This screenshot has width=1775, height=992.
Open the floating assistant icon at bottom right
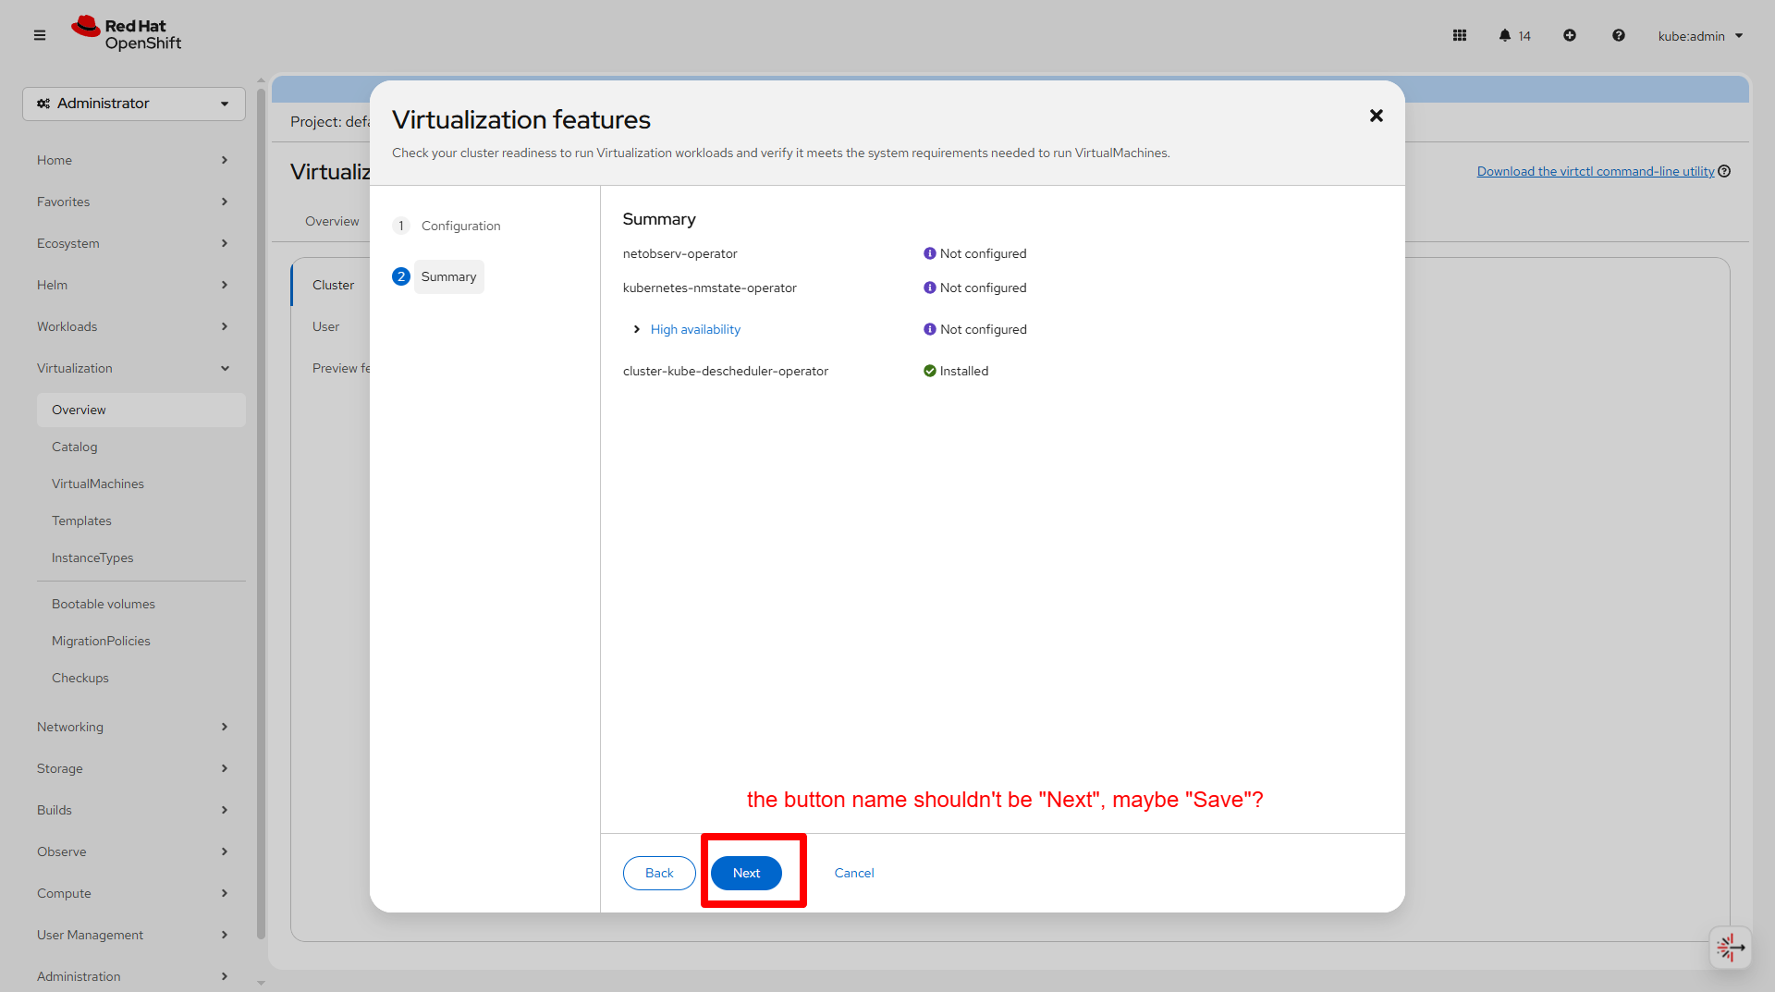[x=1731, y=947]
